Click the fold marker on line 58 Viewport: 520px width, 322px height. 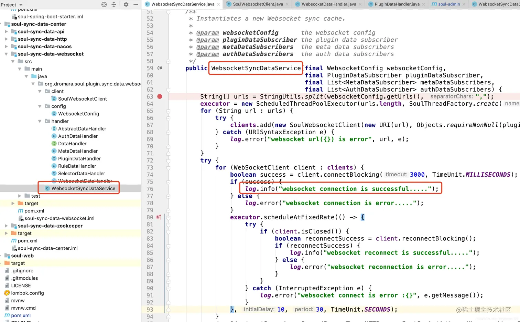click(168, 61)
